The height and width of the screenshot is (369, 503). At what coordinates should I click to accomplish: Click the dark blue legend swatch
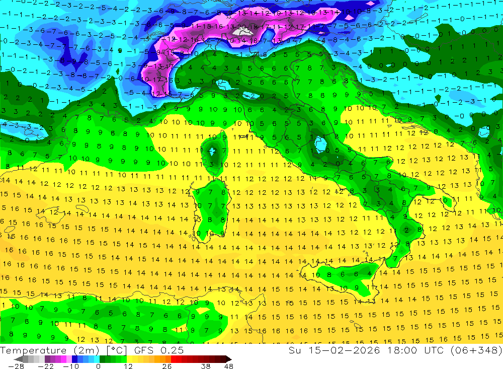pyautogui.click(x=74, y=359)
